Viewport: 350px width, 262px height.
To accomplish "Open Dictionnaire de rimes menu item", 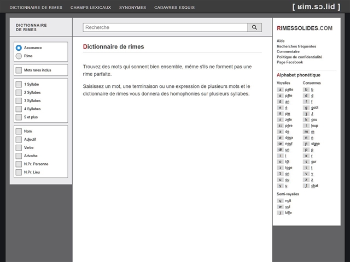I will click(x=36, y=8).
